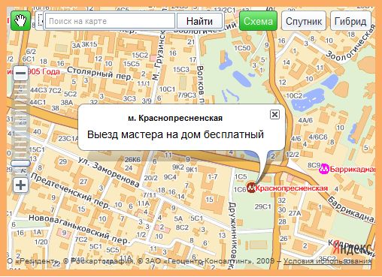Click the Баррикадная metro station icon
Screen dimensions: 382x277
tap(323, 170)
